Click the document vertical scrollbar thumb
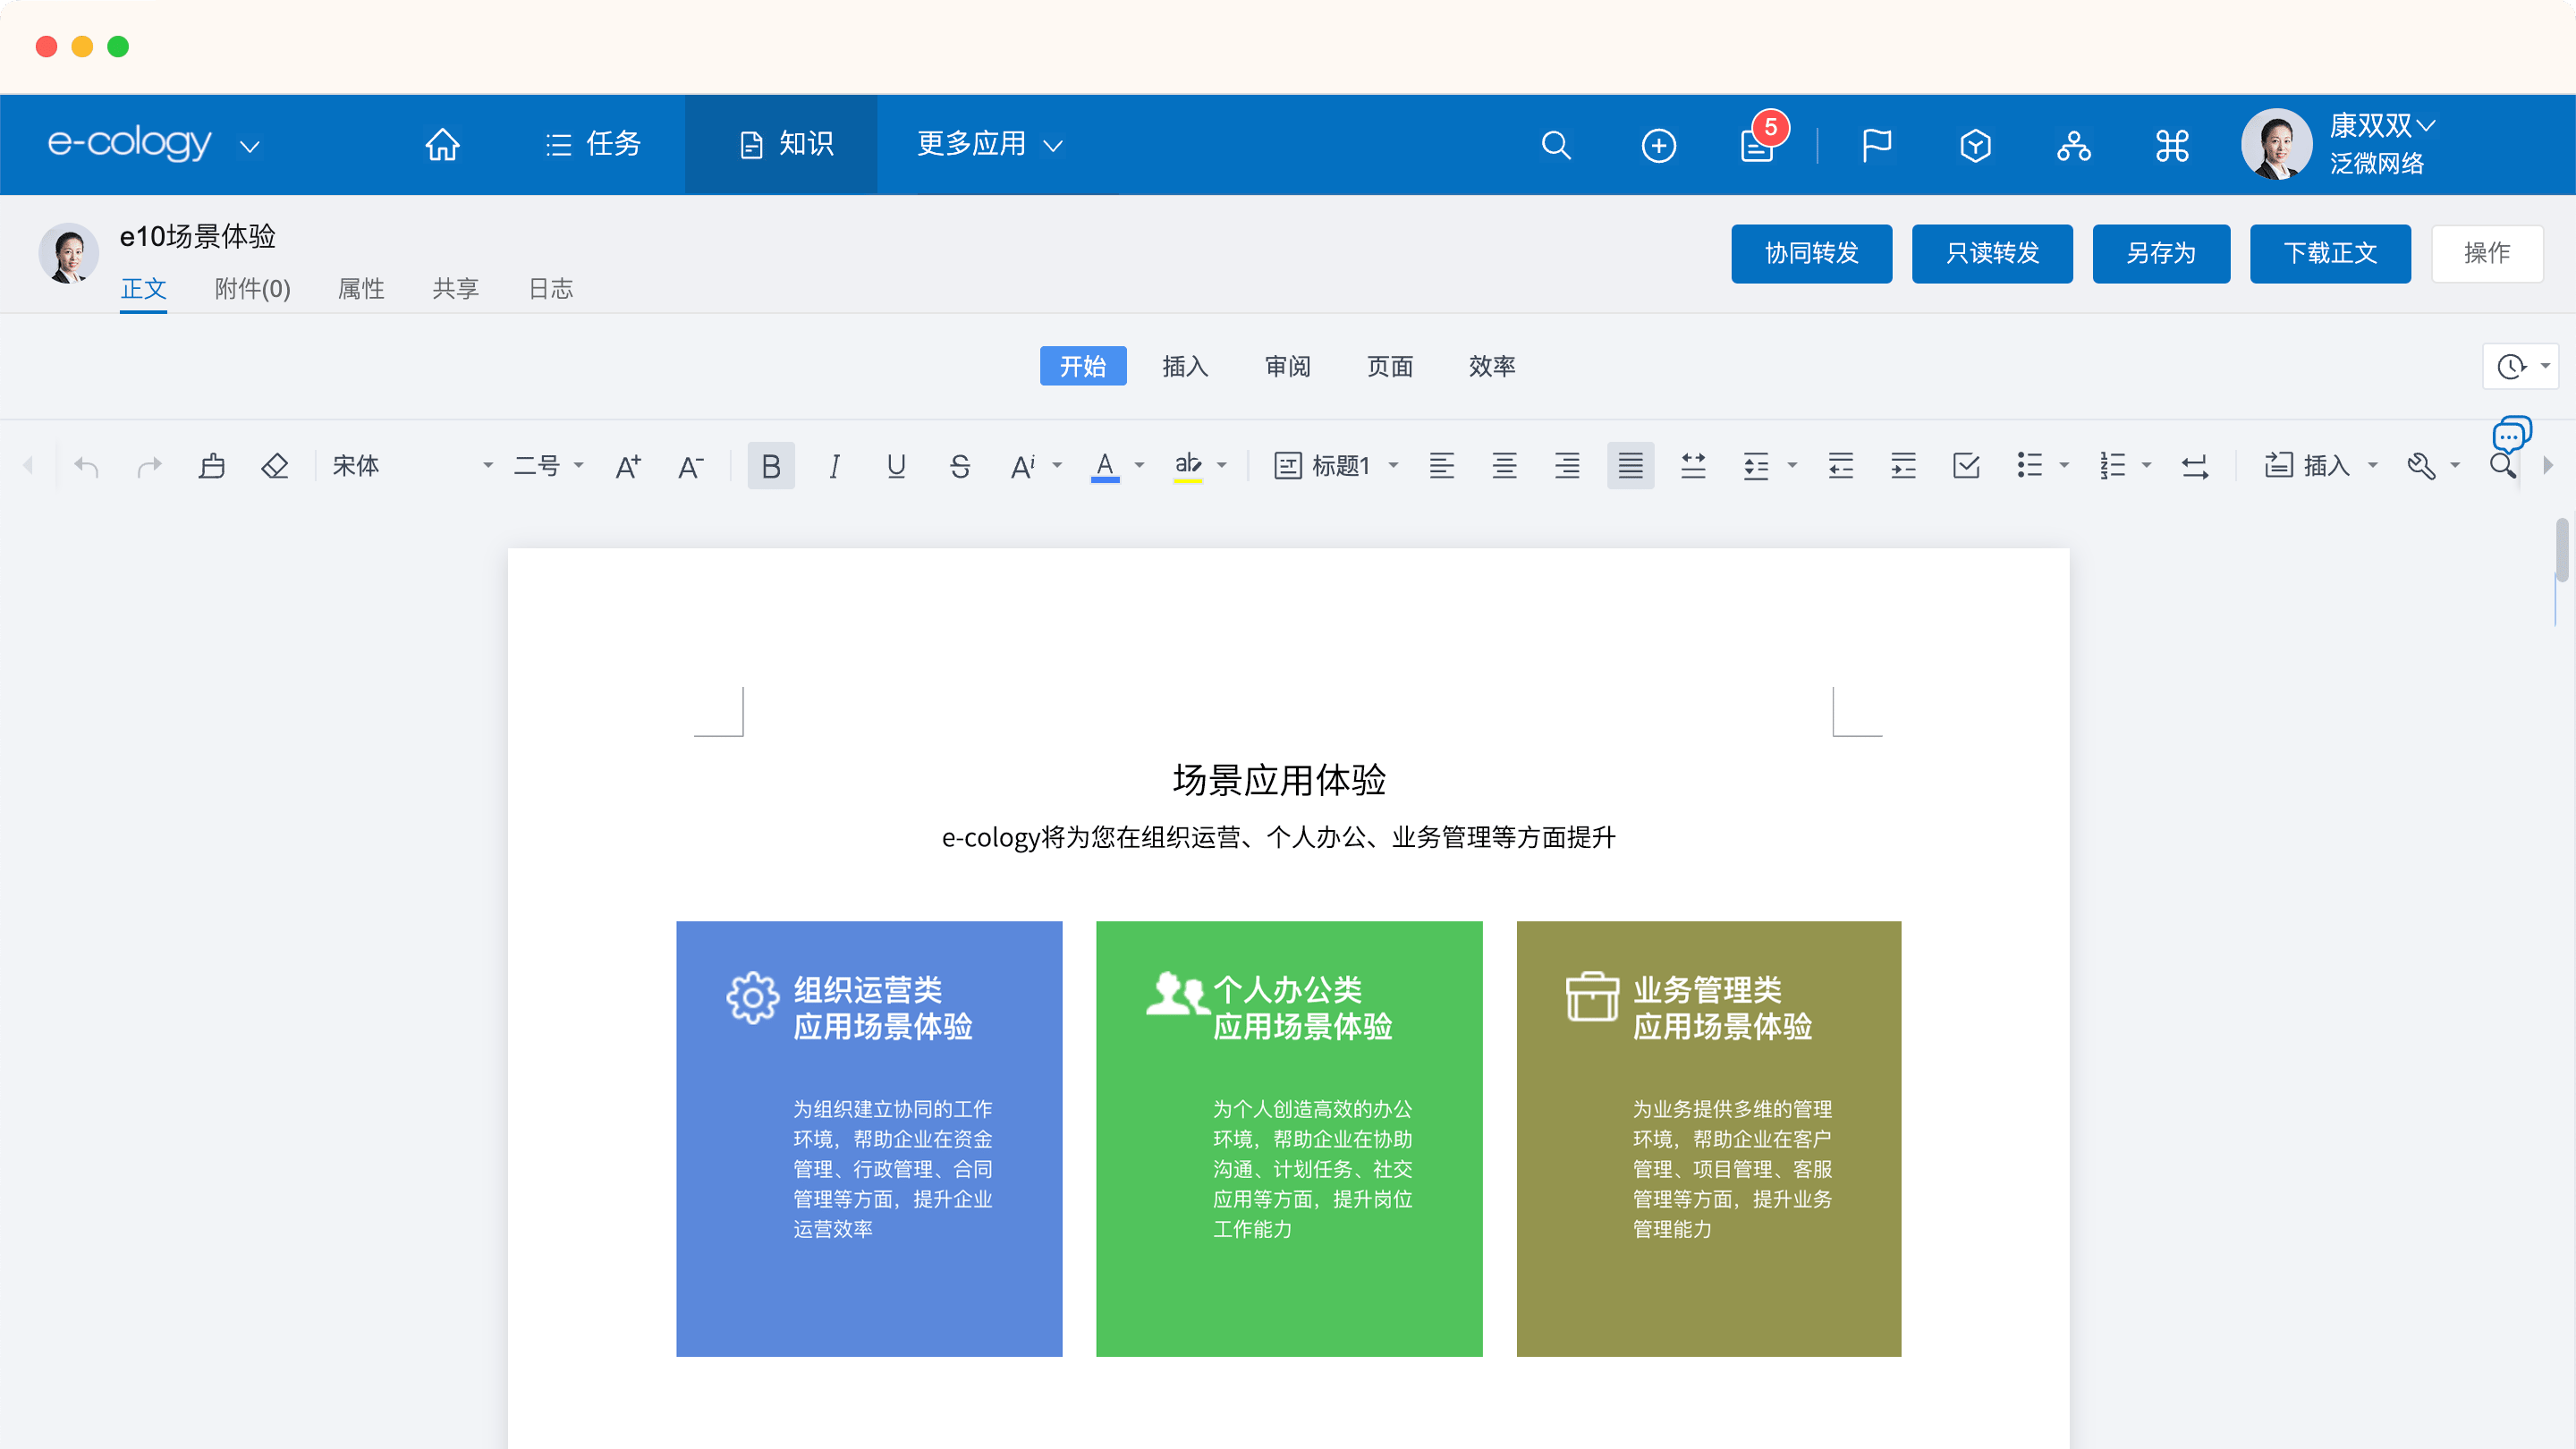This screenshot has height=1449, width=2576. [2560, 550]
